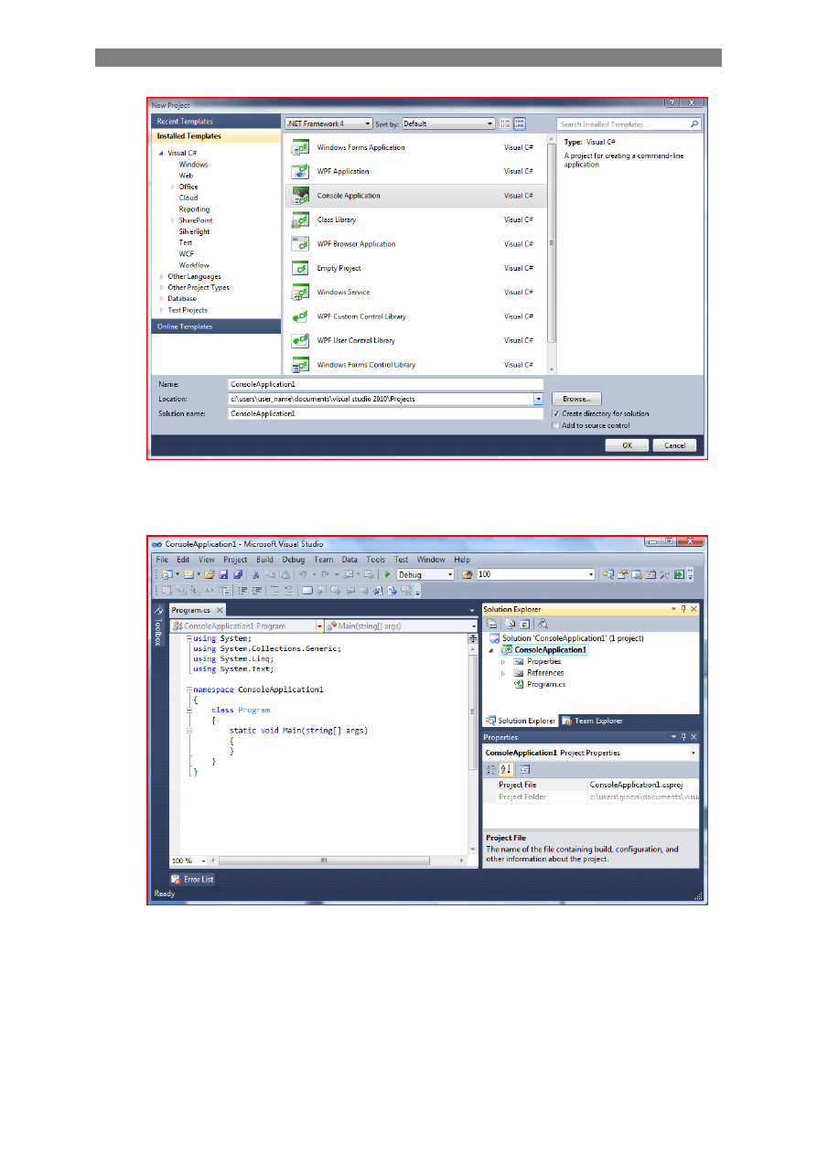The image size is (817, 1155).
Task: Click the Alphabetical sort icon in Properties
Action: pyautogui.click(x=506, y=769)
